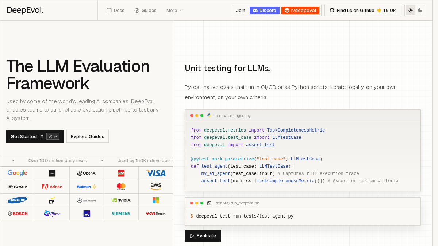Click the OpenAI logo
Image resolution: width=438 pixels, height=246 pixels.
click(x=87, y=173)
